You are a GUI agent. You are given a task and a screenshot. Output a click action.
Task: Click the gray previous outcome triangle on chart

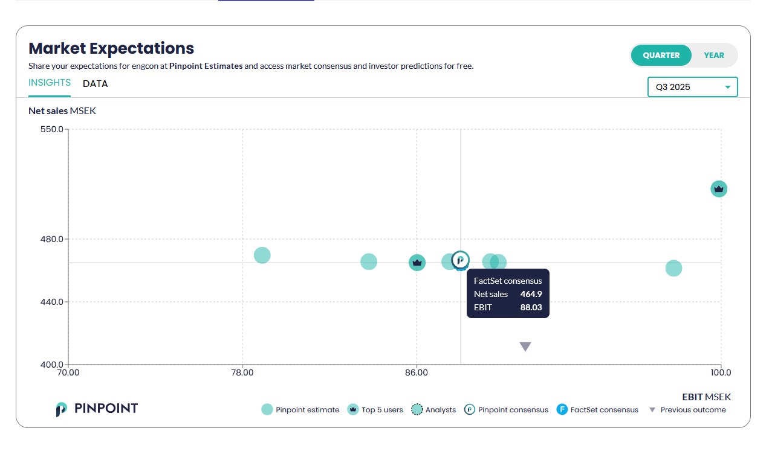525,347
